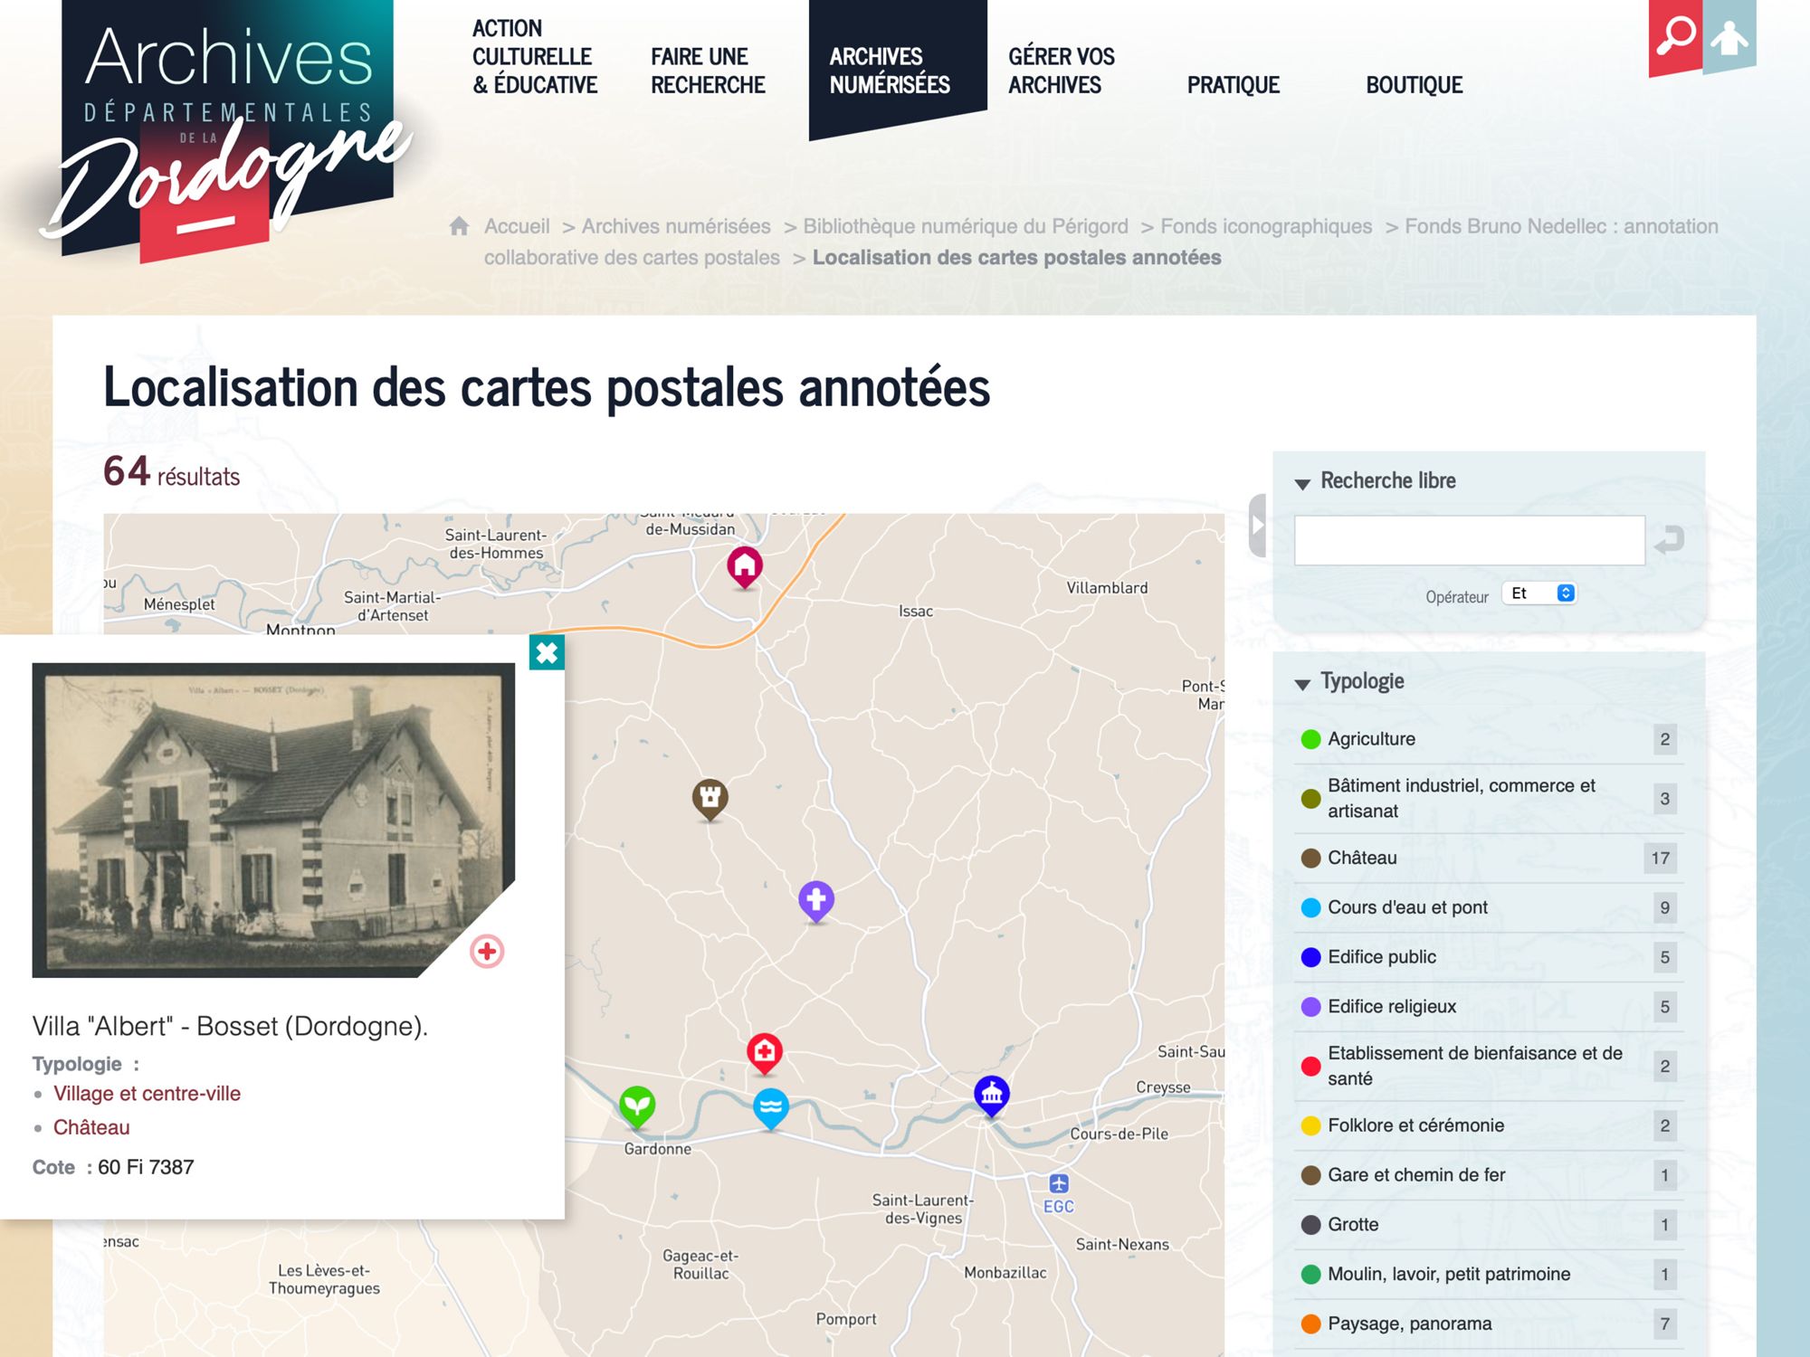The height and width of the screenshot is (1357, 1810).
Task: Open Faire une recherche menu
Action: 708,71
